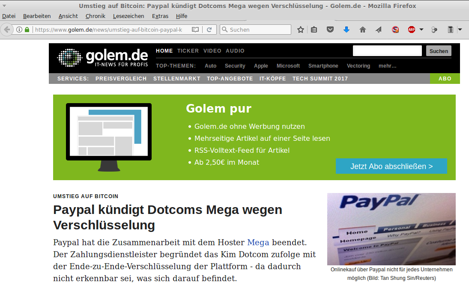Go back with the browser back arrow

7,30
